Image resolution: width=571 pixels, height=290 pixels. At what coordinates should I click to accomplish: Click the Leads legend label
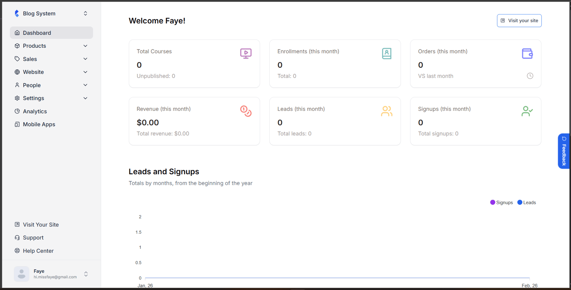[530, 202]
